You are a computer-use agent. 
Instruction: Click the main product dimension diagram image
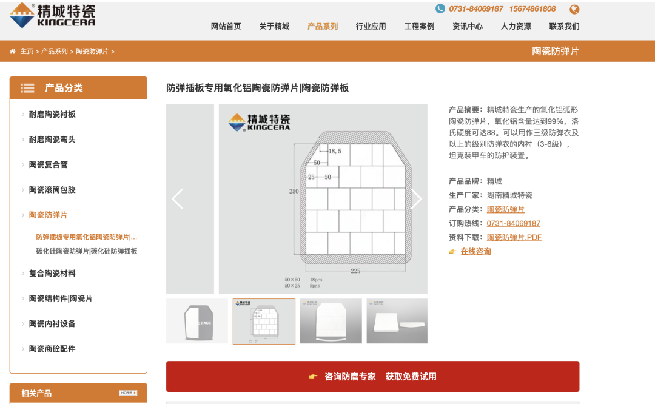pyautogui.click(x=323, y=199)
